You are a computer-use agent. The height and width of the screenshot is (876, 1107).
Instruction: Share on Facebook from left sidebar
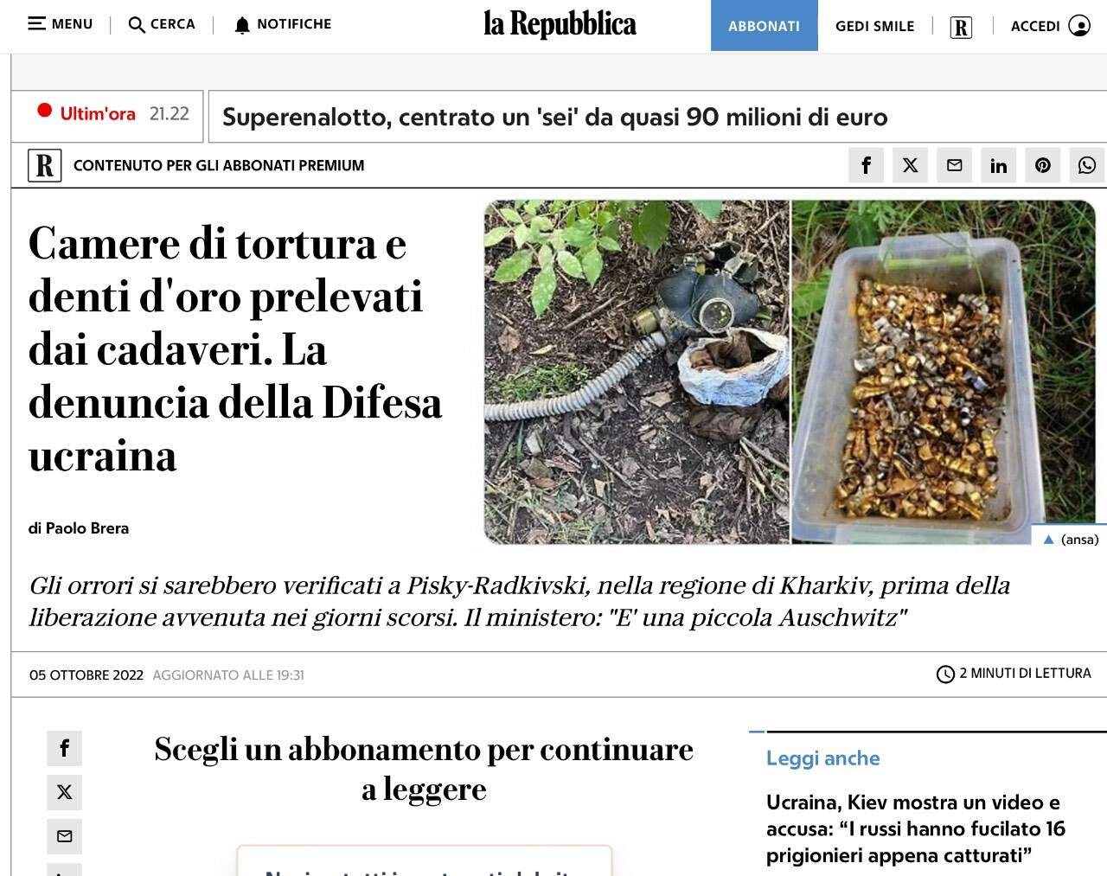click(64, 748)
